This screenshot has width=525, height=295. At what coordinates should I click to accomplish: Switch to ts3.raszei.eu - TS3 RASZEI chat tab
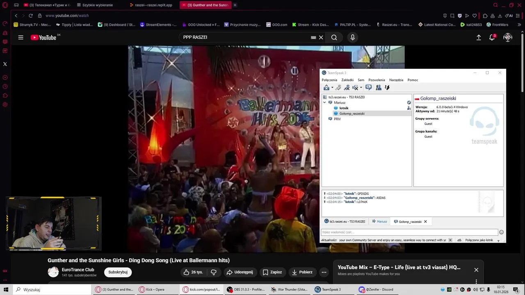tap(345, 222)
